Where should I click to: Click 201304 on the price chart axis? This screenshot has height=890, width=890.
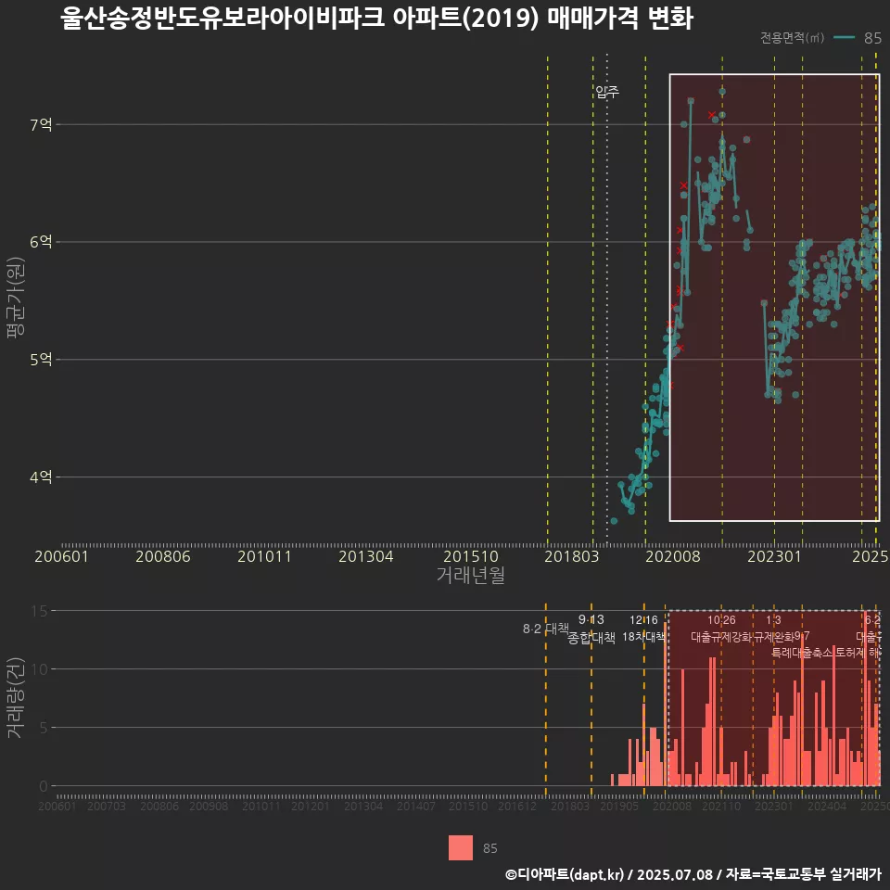click(x=365, y=556)
